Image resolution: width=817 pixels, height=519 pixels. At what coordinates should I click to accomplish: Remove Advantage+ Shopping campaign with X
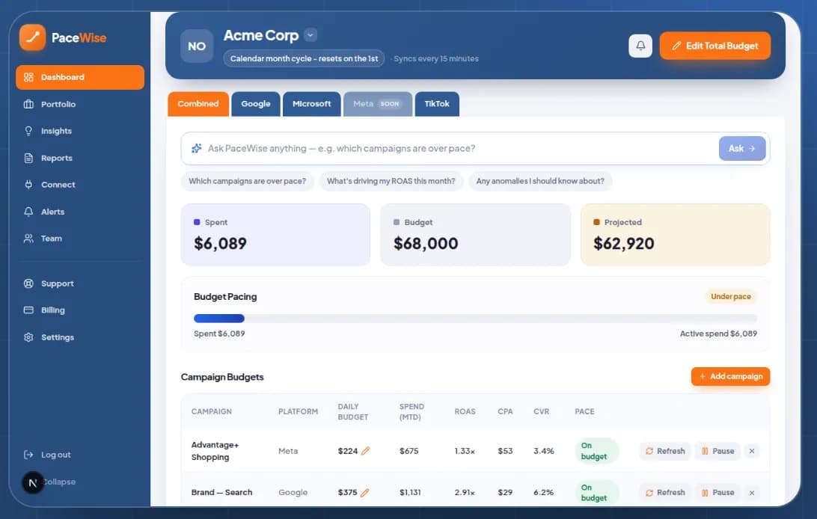pyautogui.click(x=752, y=451)
